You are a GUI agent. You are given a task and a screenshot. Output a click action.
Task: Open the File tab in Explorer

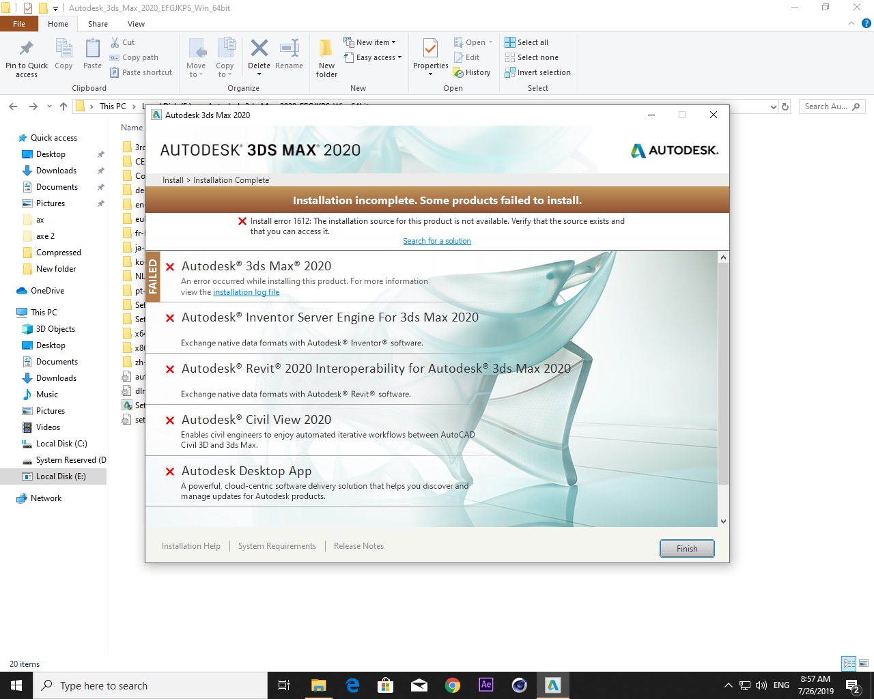(19, 24)
